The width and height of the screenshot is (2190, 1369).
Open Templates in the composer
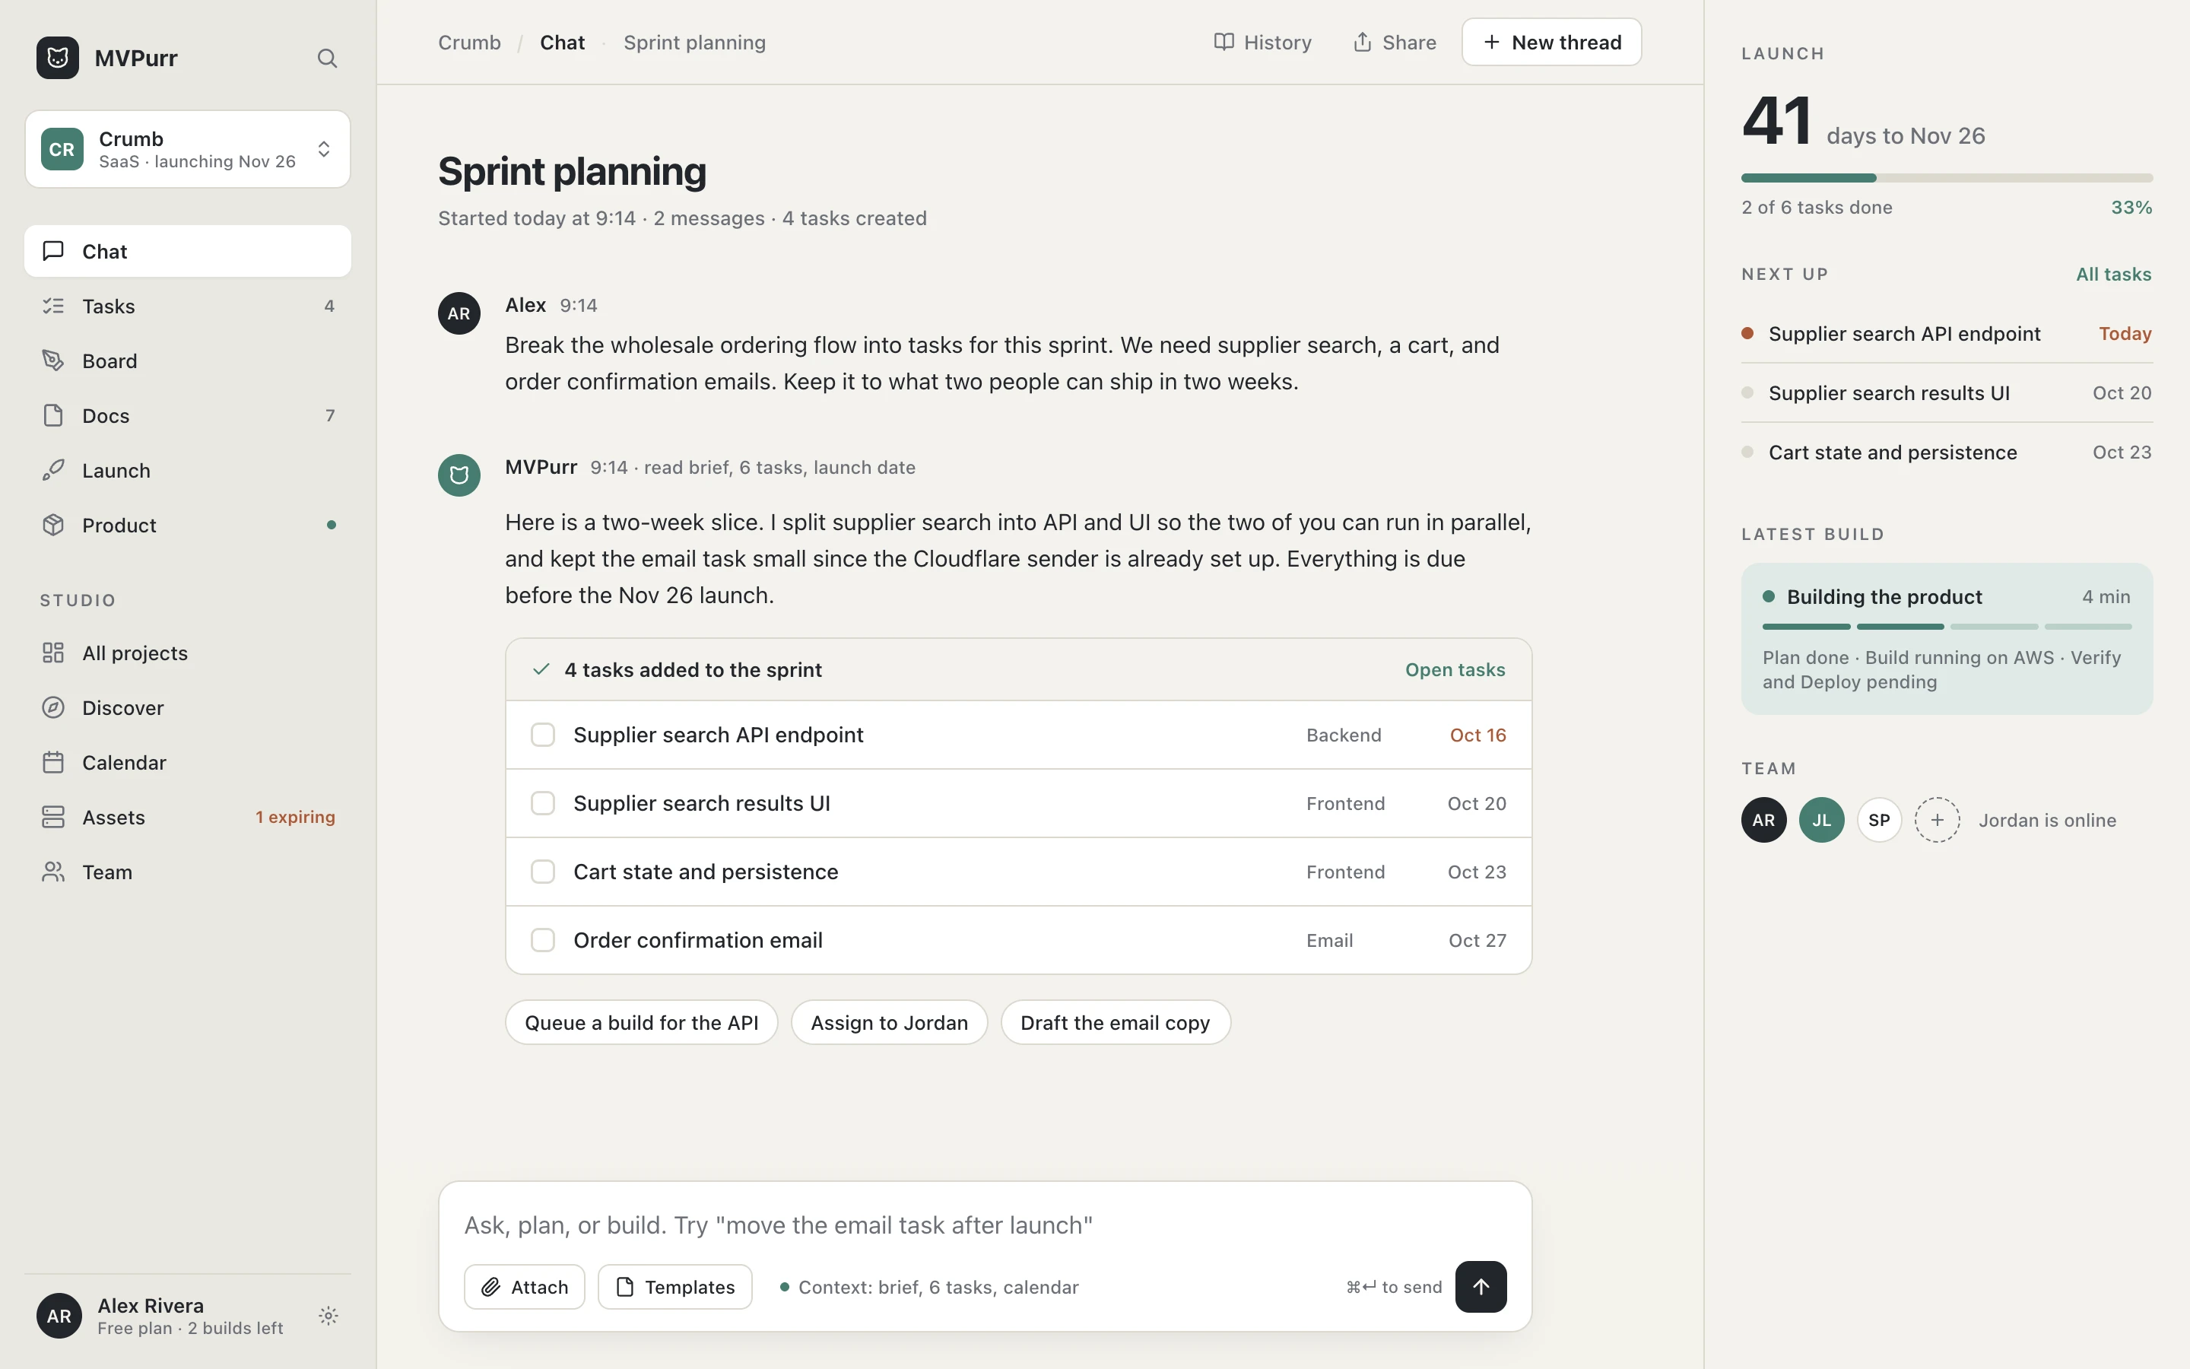674,1287
